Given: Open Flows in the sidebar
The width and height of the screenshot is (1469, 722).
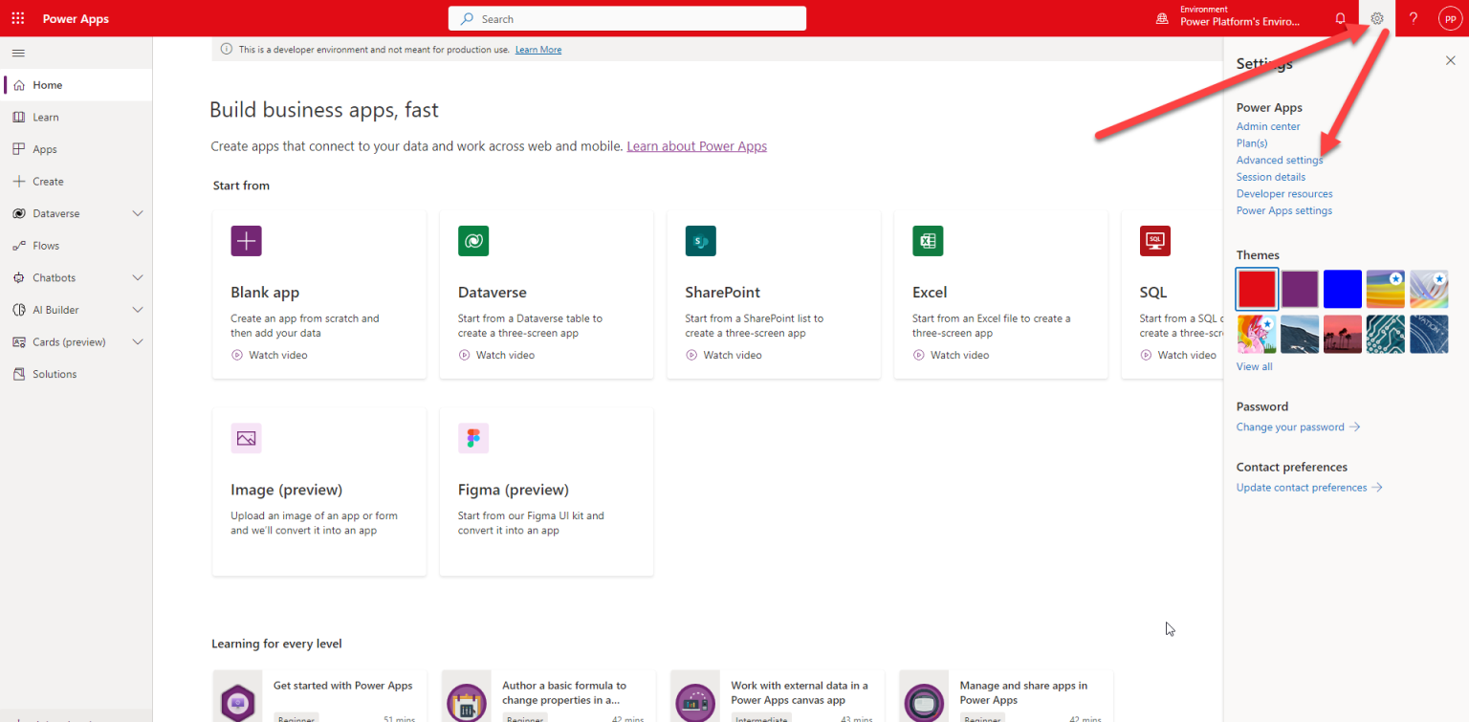Looking at the screenshot, I should click(77, 246).
